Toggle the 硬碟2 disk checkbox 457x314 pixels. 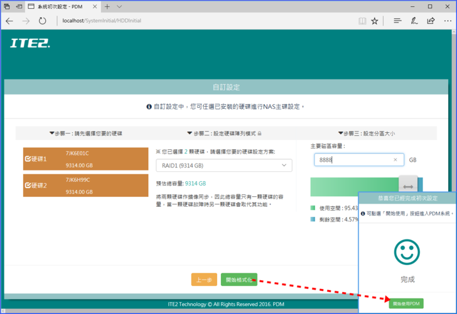coord(28,186)
